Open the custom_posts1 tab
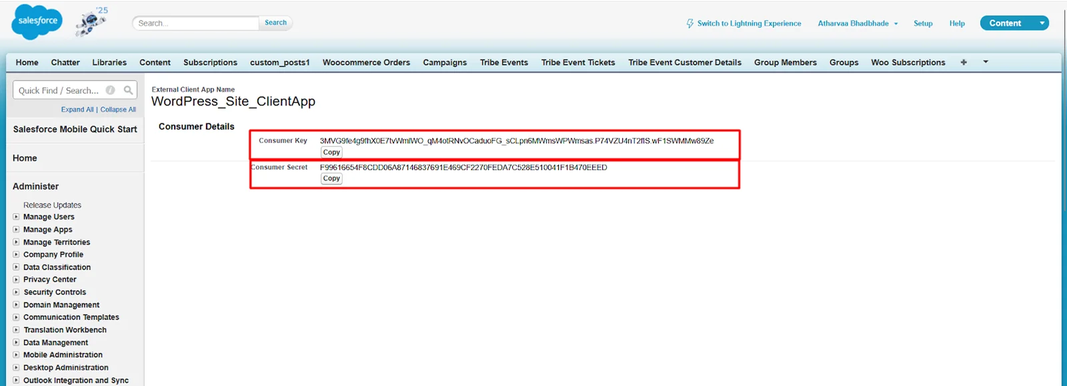 click(280, 63)
